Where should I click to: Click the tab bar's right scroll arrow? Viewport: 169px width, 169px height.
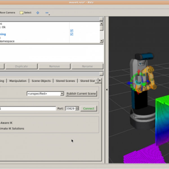pyautogui.click(x=100, y=80)
